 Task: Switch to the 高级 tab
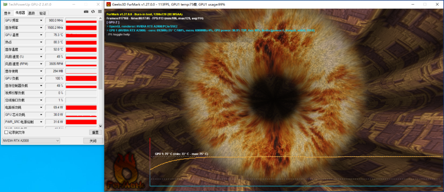pos(32,13)
